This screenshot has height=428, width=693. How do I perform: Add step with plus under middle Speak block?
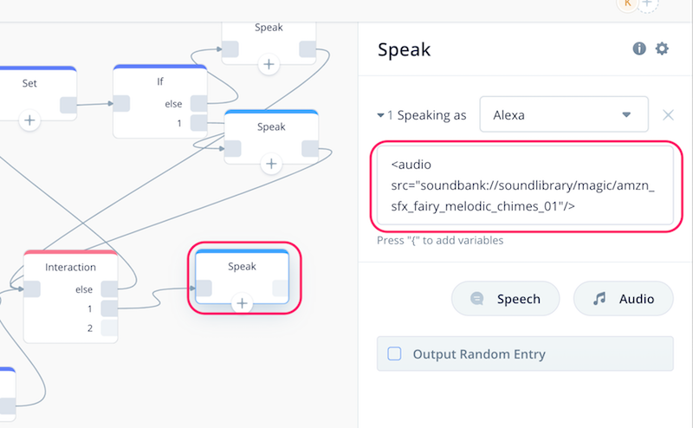[271, 164]
